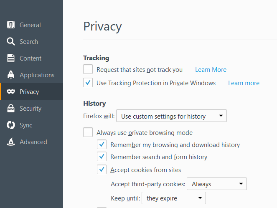Click the Security padlock icon
The width and height of the screenshot is (277, 208).
(11, 108)
